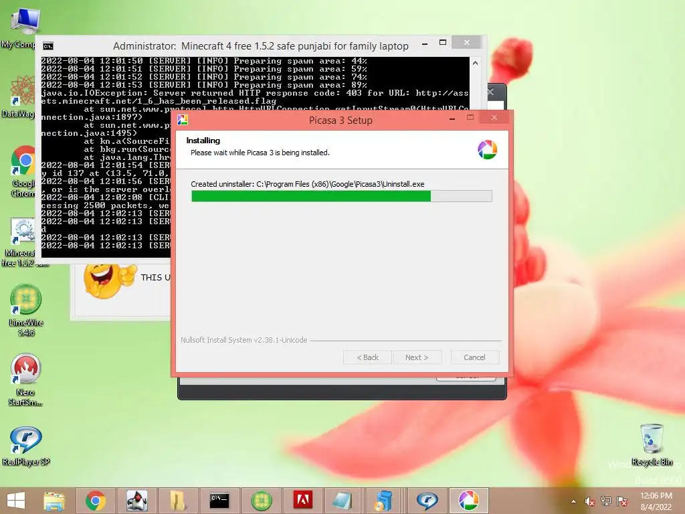The image size is (685, 514).
Task: Open the LimeWire 5.4.6 desktop shortcut
Action: pyautogui.click(x=26, y=309)
